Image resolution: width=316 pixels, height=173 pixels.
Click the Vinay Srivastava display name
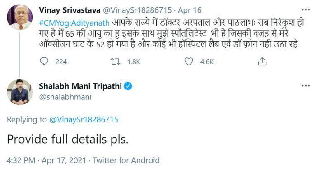[x=70, y=10]
